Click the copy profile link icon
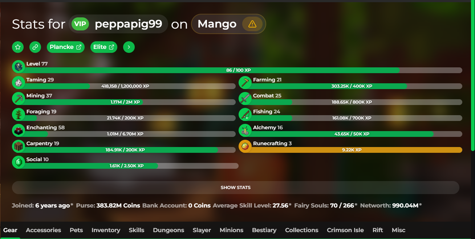 [35, 47]
